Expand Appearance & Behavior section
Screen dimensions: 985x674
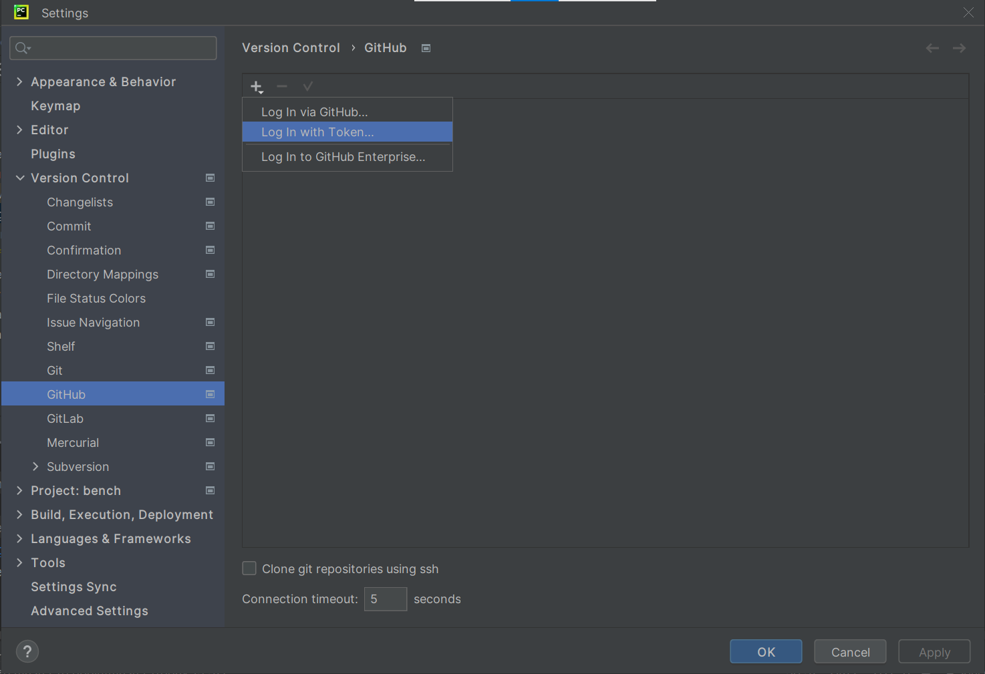[19, 81]
